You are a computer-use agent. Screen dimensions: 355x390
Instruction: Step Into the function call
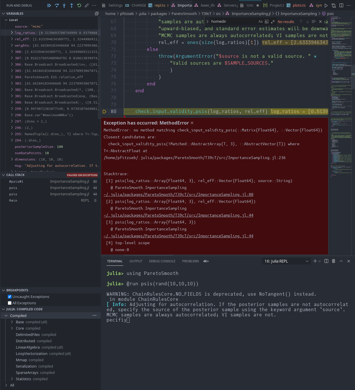[64, 5]
